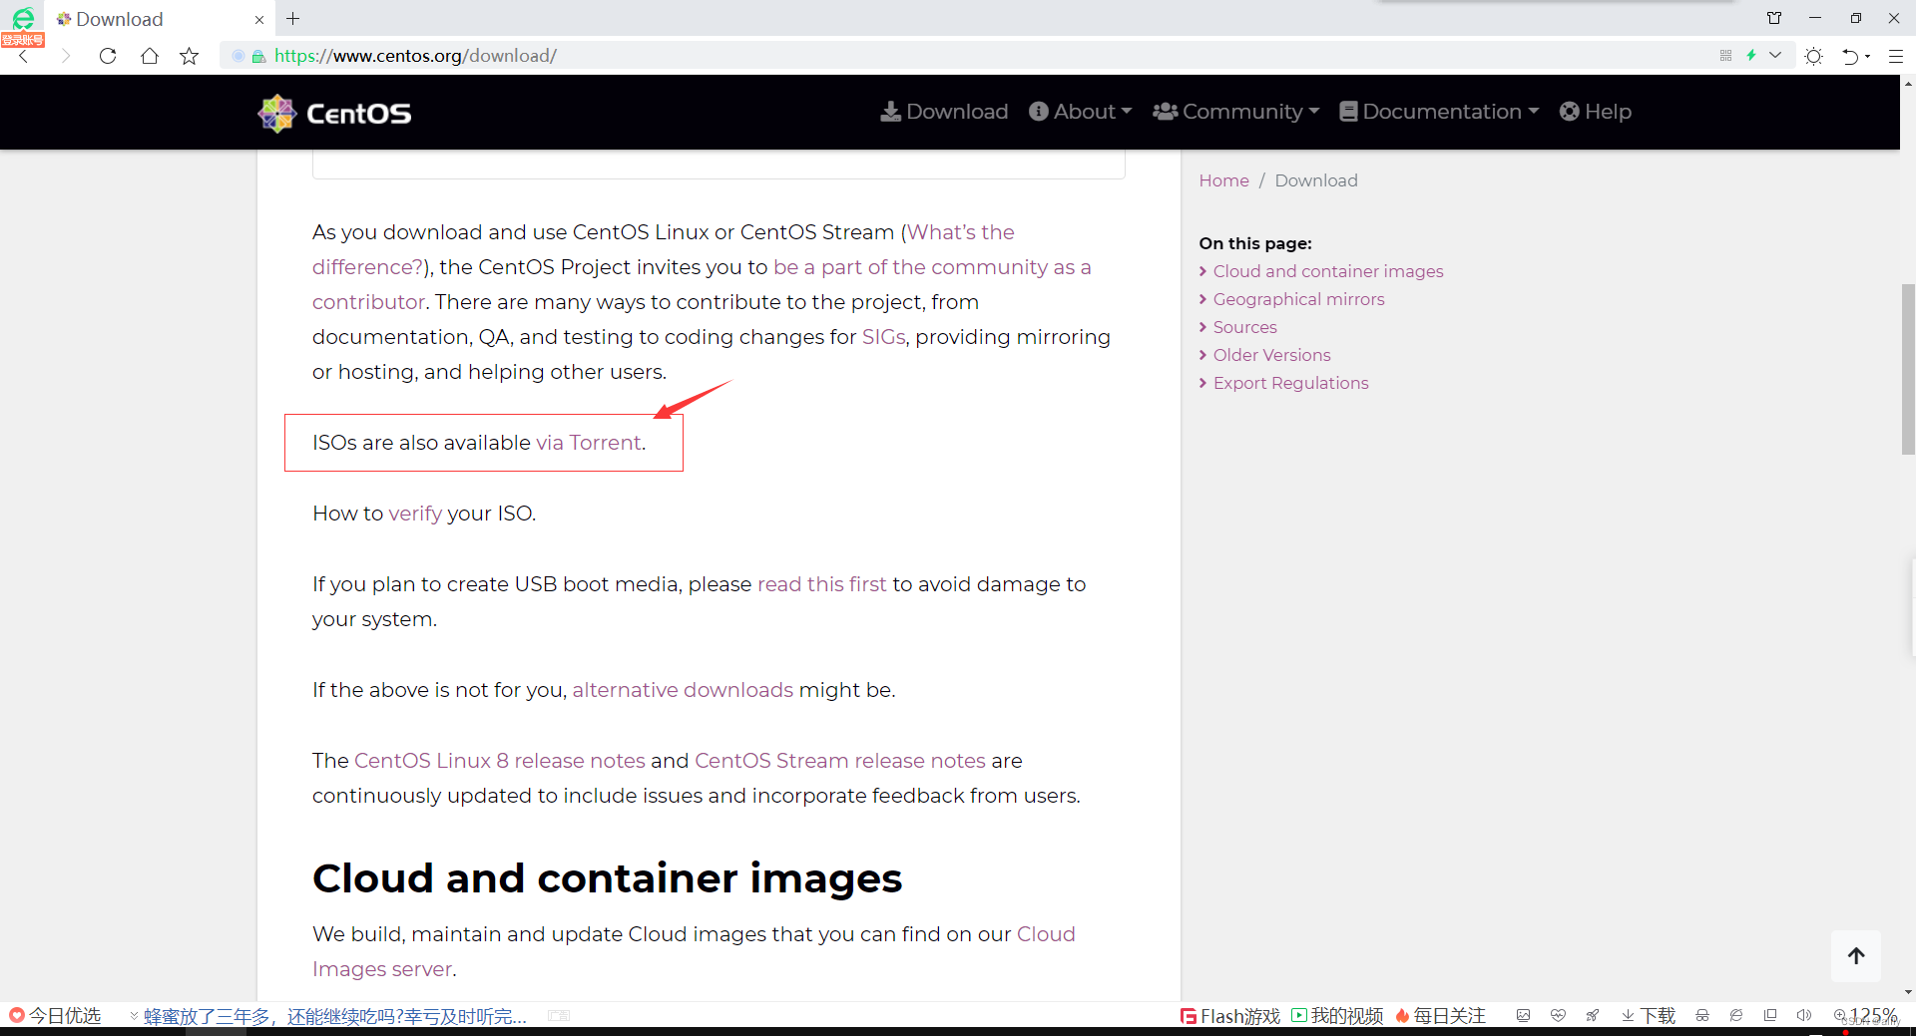Screen dimensions: 1916x1036
Task: Open the 125% zoom level control
Action: [x=1865, y=1015]
